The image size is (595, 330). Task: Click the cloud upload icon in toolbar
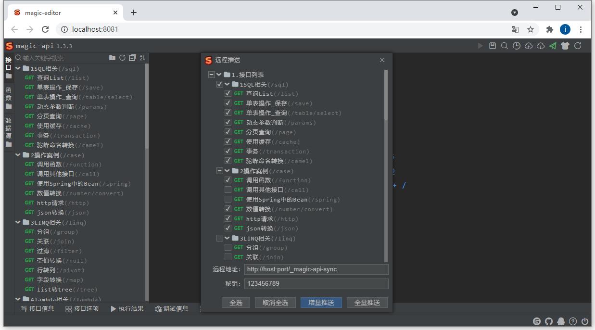click(529, 45)
